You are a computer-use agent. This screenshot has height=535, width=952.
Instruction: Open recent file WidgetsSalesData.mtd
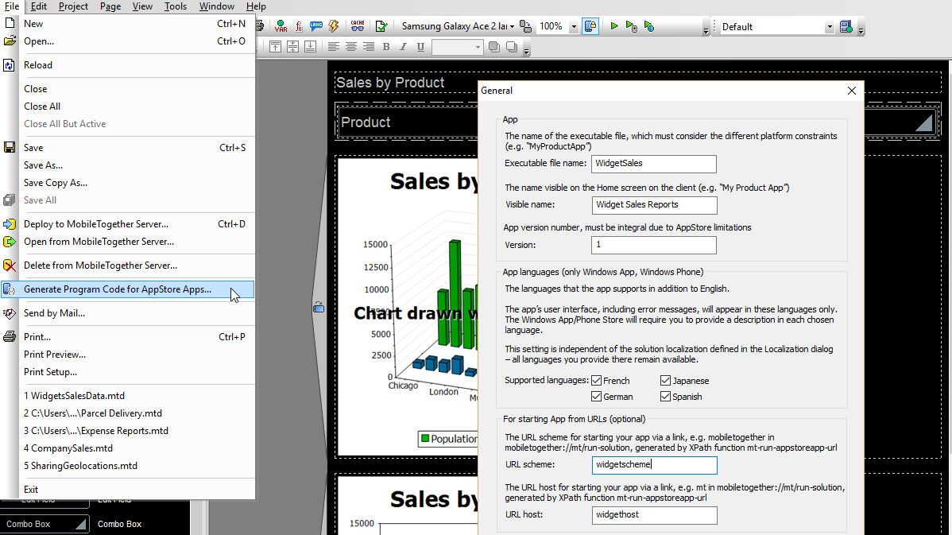tap(127, 396)
